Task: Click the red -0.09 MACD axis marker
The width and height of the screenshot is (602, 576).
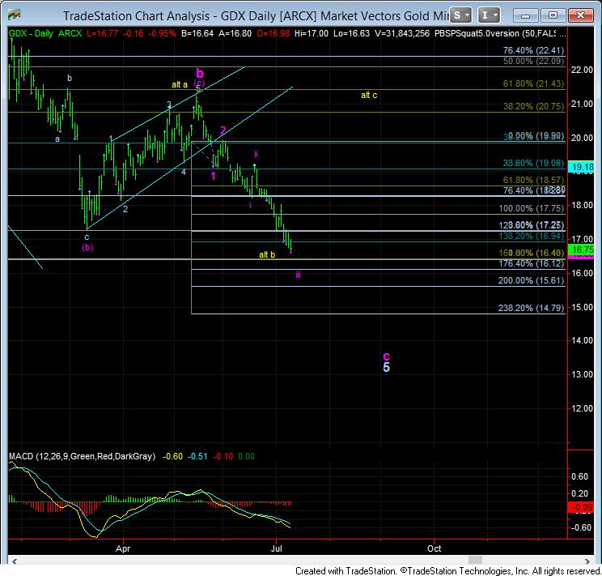Action: click(582, 507)
